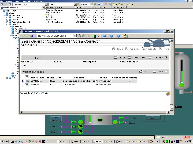Collapse the Root Domain tree node
The width and height of the screenshot is (193, 144).
pos(2,11)
